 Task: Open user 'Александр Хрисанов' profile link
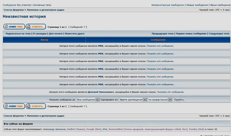(54, 129)
